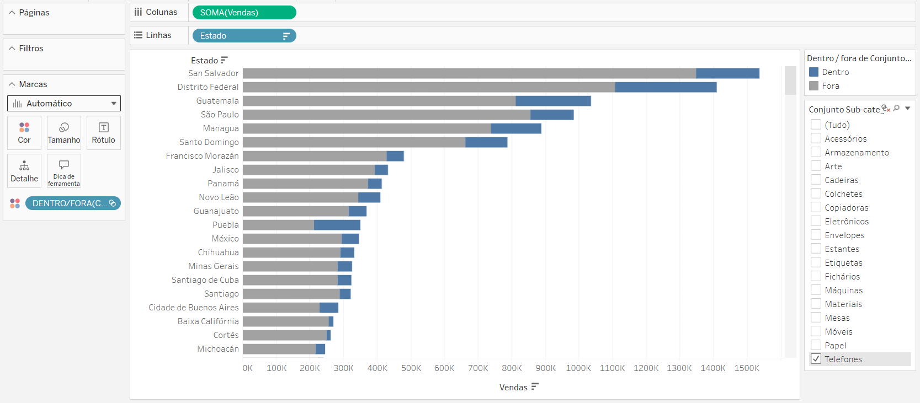Click sort icon beside Estado header
The height and width of the screenshot is (403, 920).
224,60
